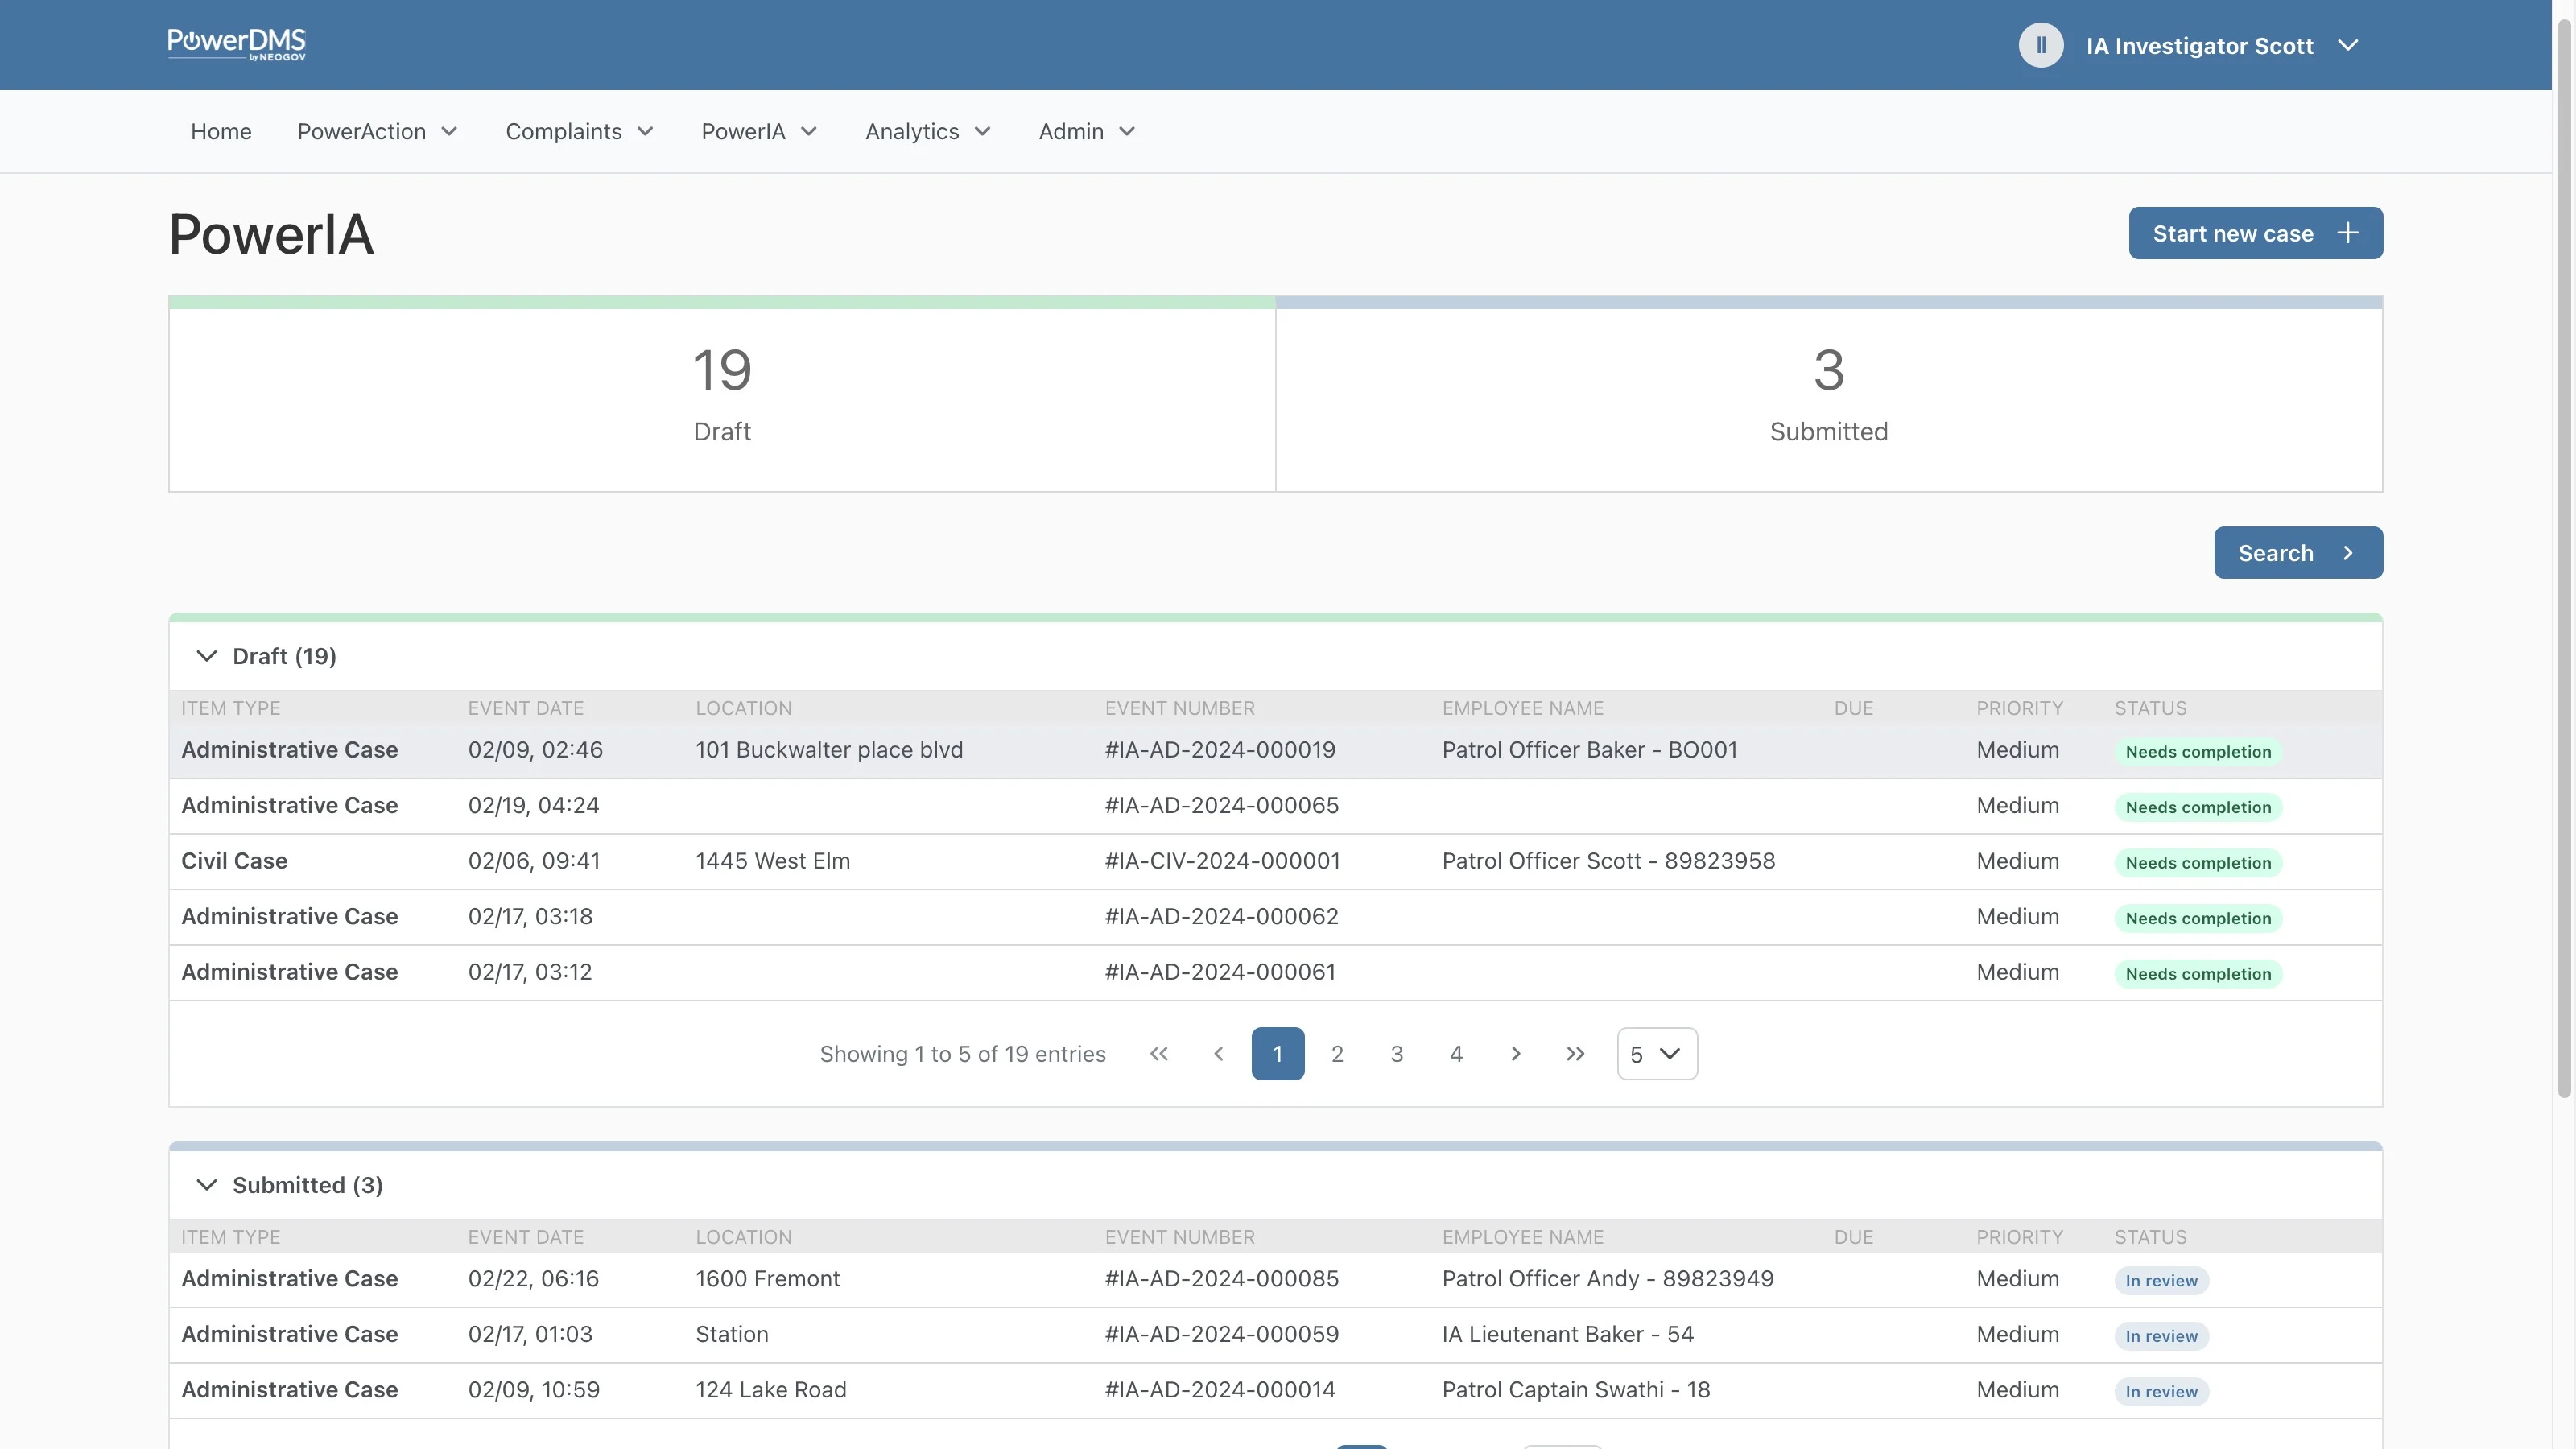Click the Submitted table STATUS header
Image resolution: width=2576 pixels, height=1449 pixels.
pyautogui.click(x=2150, y=1237)
